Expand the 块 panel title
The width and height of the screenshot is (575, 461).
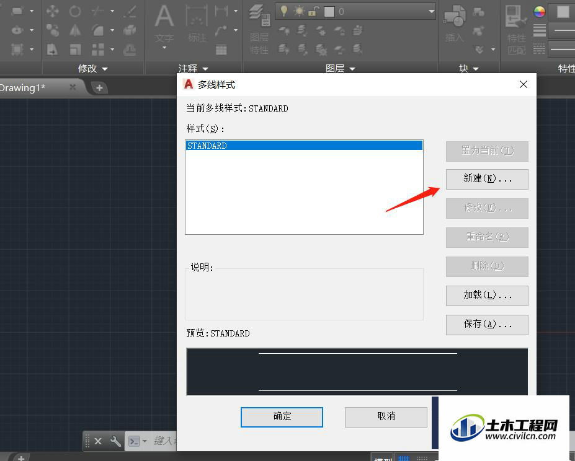[x=469, y=69]
